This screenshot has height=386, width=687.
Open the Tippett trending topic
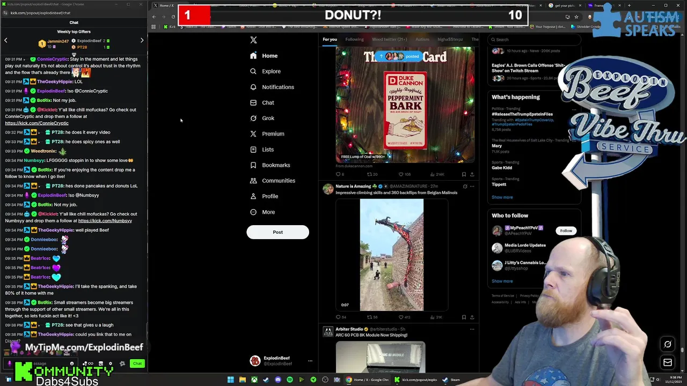coord(499,184)
